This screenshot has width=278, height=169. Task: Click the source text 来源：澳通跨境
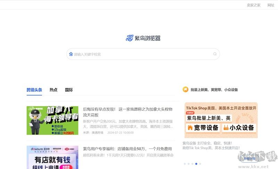pos(93,133)
